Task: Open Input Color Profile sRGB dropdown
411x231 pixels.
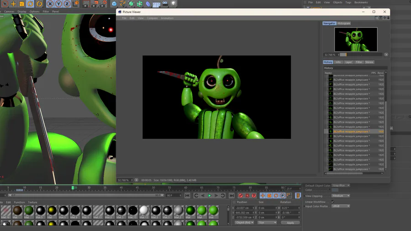Action: pos(341,206)
